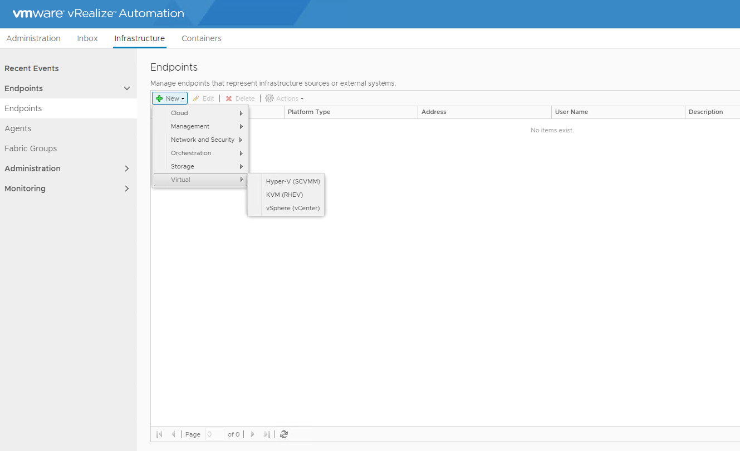
Task: Click the page number input field
Action: 214,434
